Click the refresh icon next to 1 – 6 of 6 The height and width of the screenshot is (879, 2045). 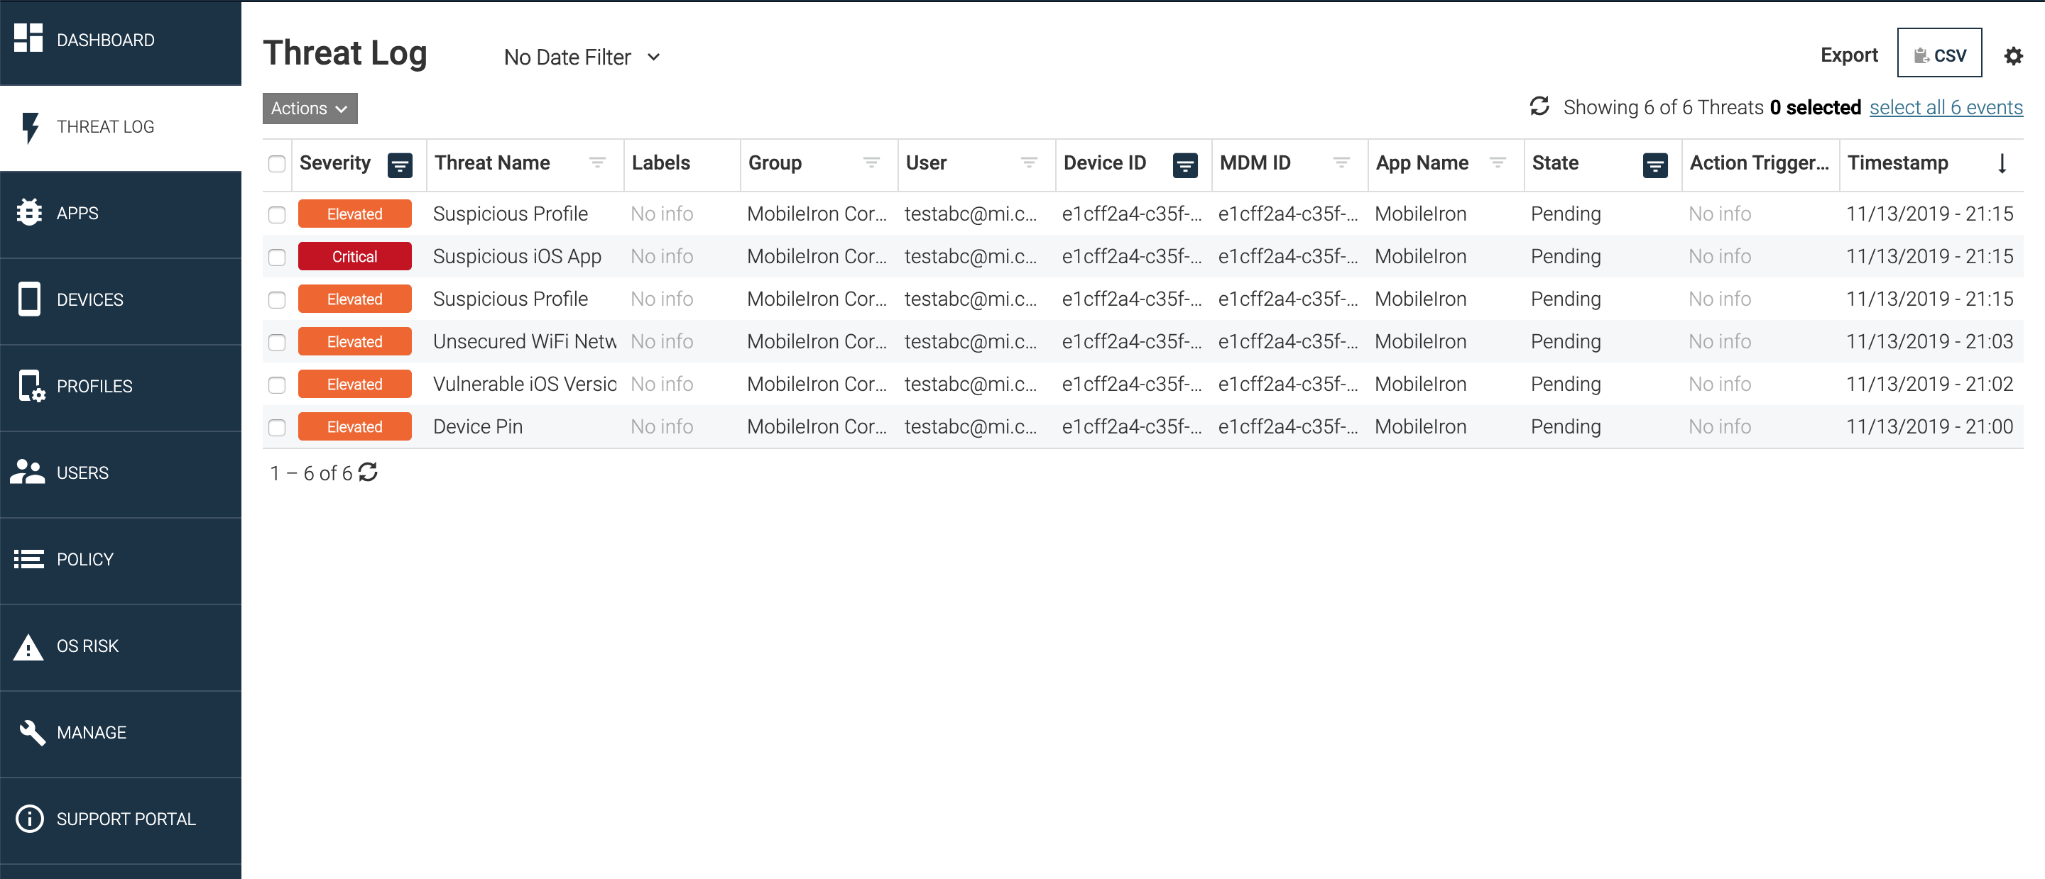[369, 472]
